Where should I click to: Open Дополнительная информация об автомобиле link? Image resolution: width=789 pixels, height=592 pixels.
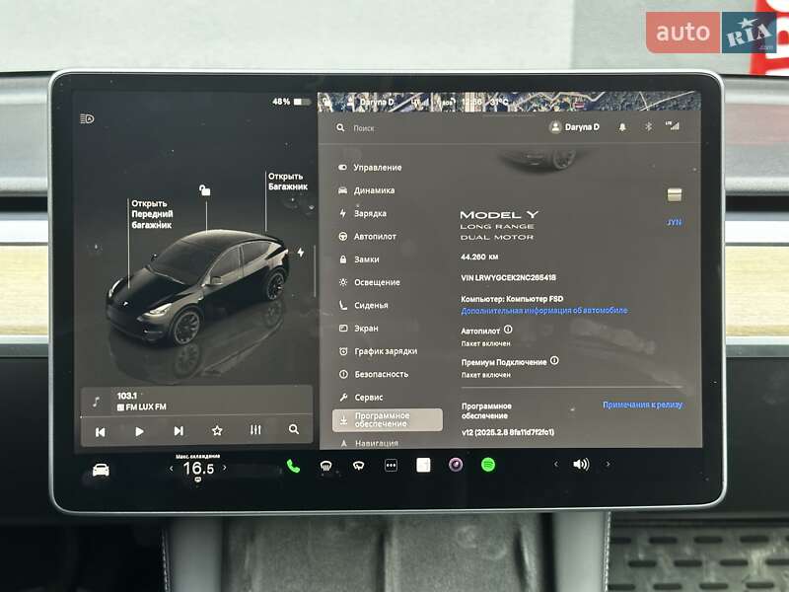point(543,312)
